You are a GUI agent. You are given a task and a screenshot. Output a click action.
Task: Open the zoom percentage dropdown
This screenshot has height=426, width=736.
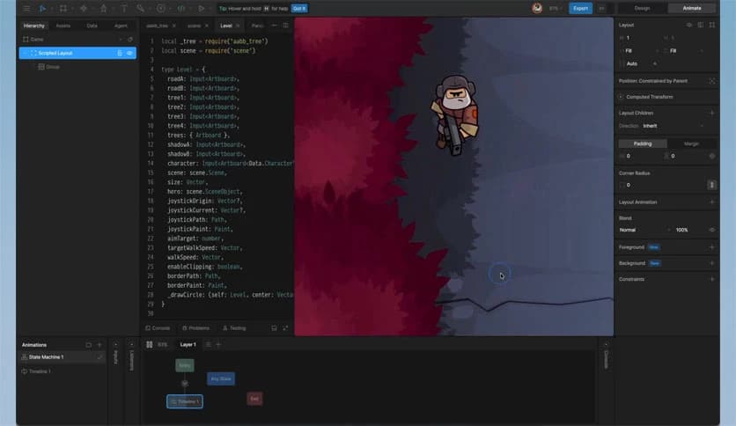click(556, 9)
